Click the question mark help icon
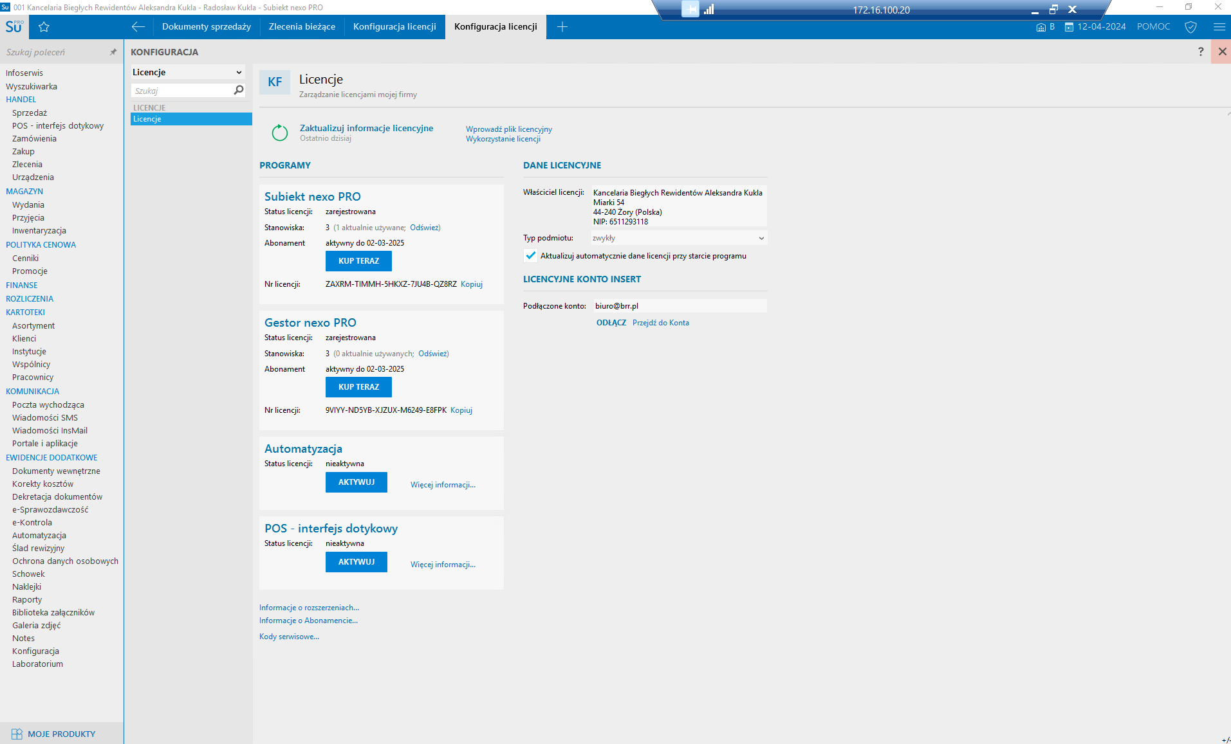 [1200, 51]
